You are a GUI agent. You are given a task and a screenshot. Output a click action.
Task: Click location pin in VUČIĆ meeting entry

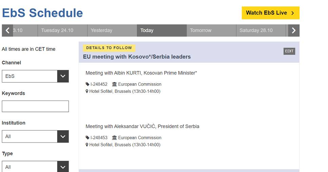(x=87, y=145)
